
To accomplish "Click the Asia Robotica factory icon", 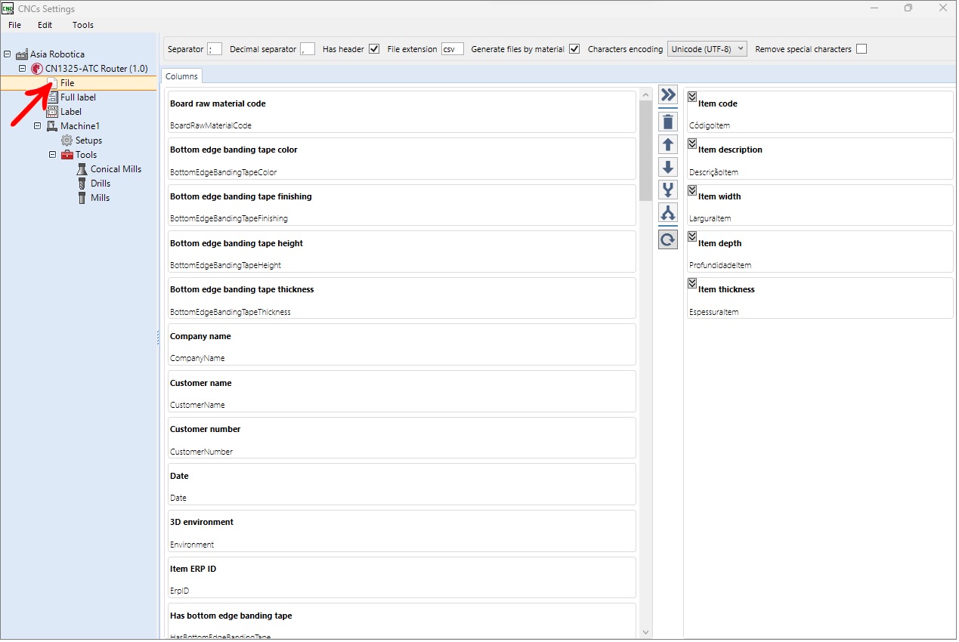I will (22, 54).
